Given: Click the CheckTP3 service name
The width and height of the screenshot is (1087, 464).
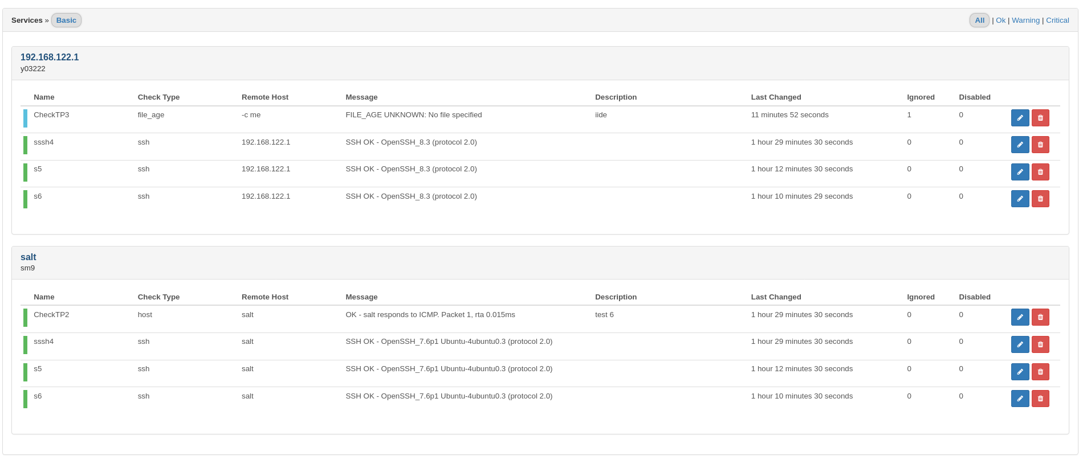Looking at the screenshot, I should (51, 115).
